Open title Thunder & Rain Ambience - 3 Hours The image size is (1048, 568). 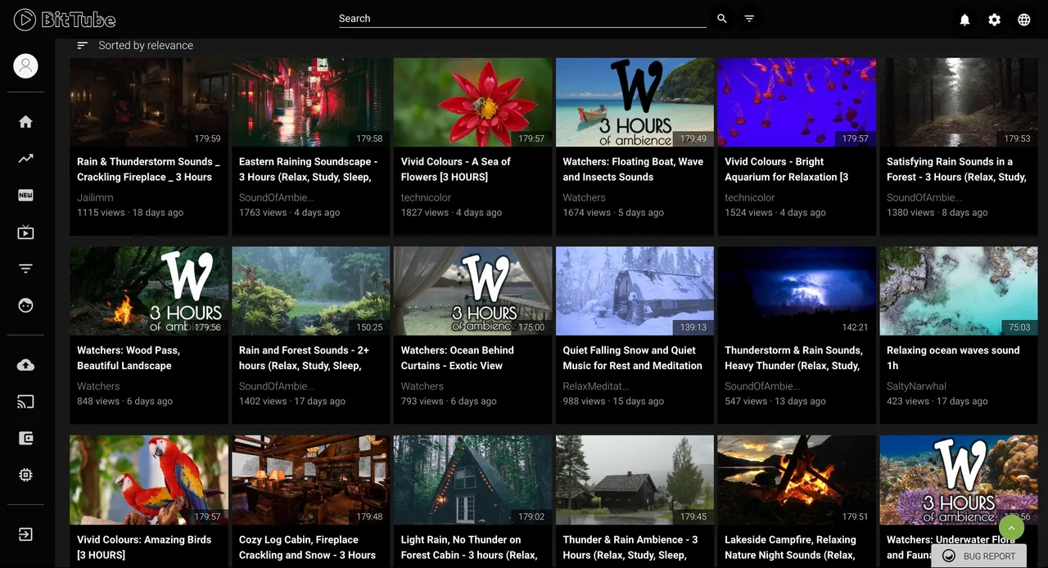pos(630,547)
